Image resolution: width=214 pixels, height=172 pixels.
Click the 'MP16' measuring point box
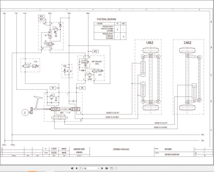click(x=95, y=51)
